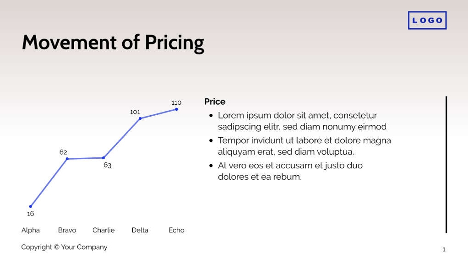Click the data point labeled 101
The width and height of the screenshot is (468, 263).
140,118
